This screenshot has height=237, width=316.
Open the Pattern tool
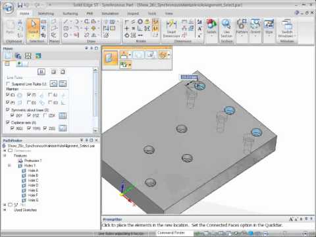[242, 28]
